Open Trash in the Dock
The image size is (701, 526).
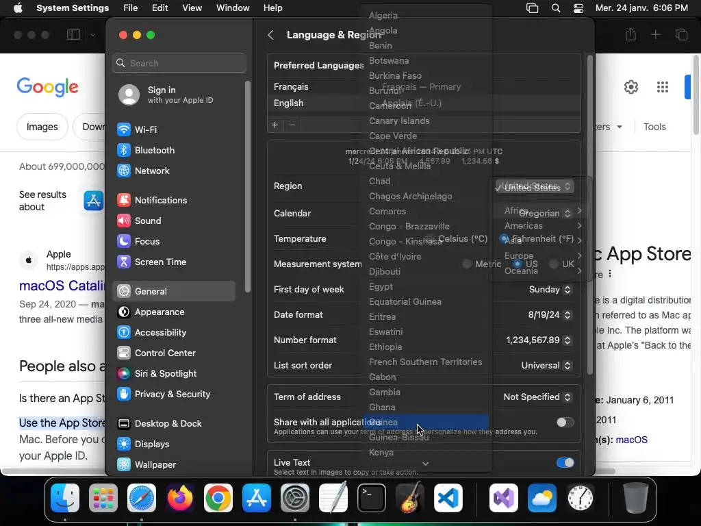click(x=636, y=498)
